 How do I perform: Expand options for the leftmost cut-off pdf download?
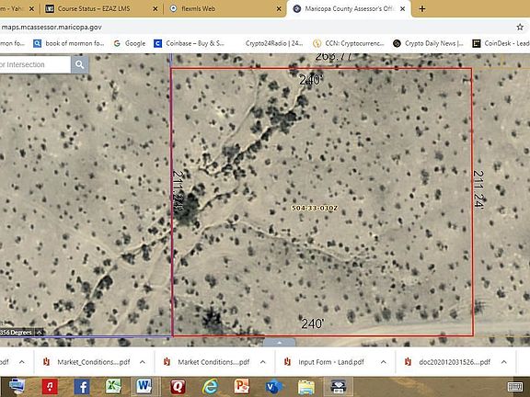[22, 362]
